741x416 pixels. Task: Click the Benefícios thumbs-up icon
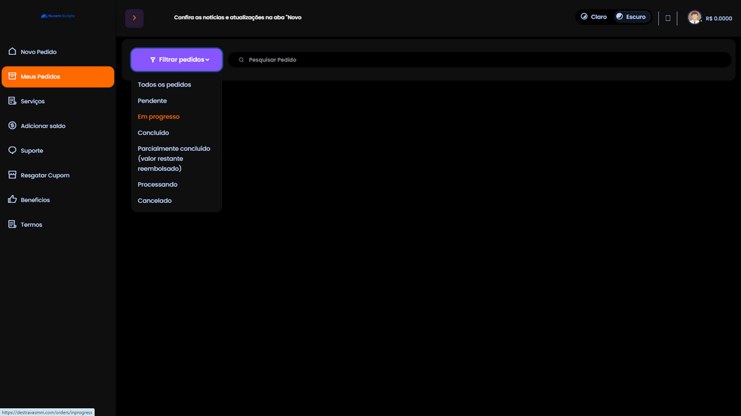[x=12, y=199]
